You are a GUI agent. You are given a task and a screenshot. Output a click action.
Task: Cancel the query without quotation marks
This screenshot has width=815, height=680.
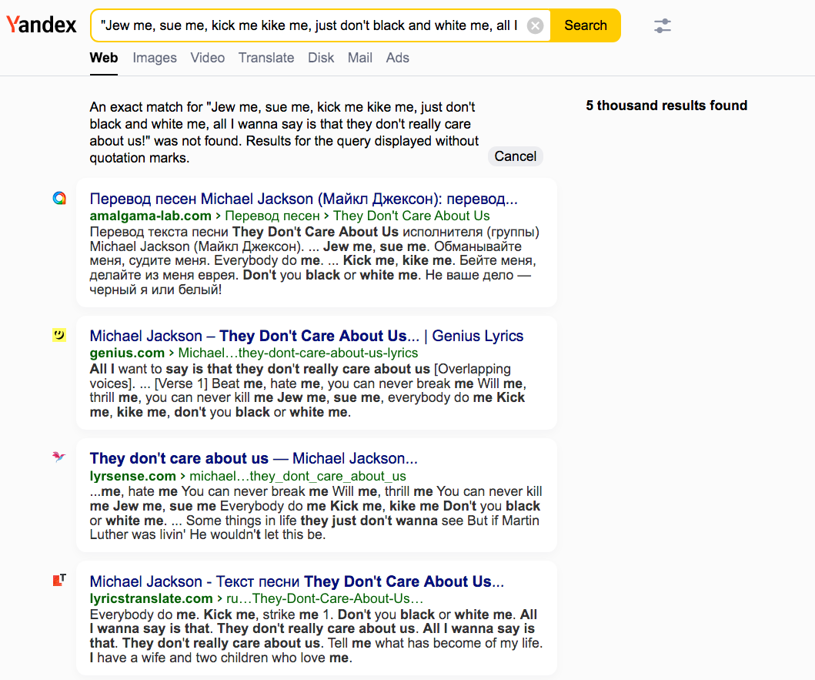pyautogui.click(x=515, y=156)
